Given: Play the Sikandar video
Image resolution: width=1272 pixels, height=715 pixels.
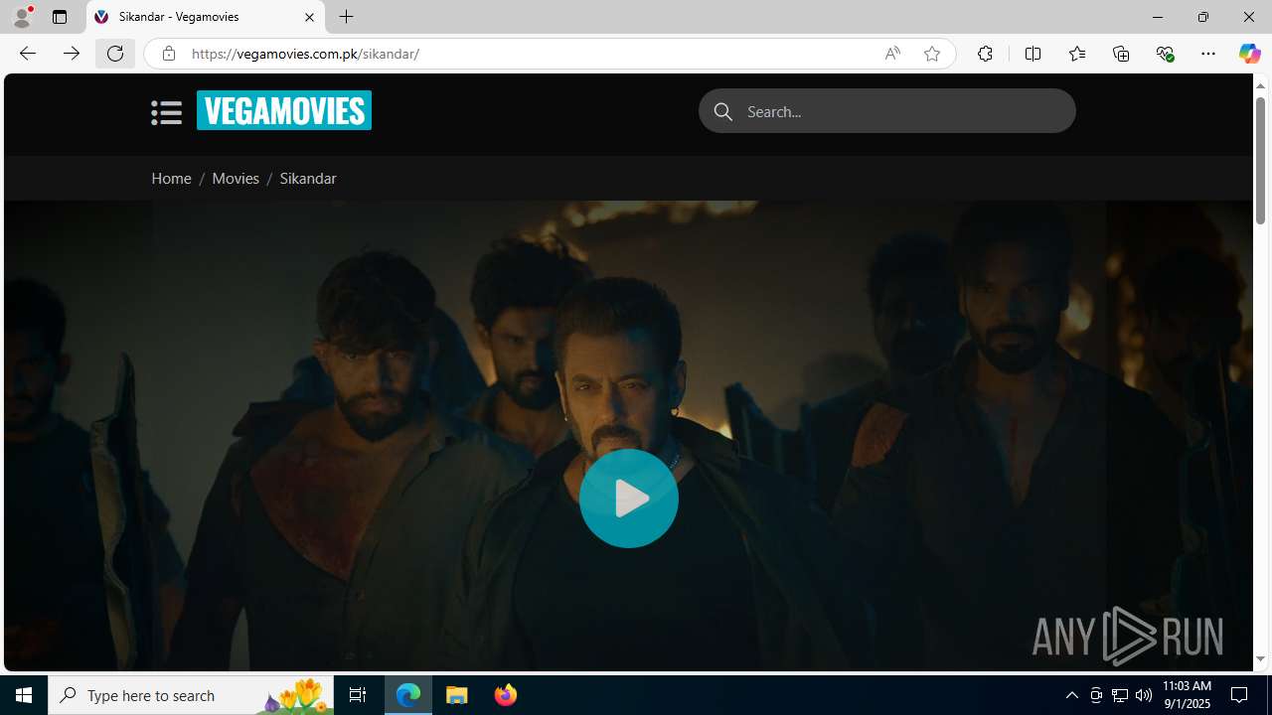Looking at the screenshot, I should pyautogui.click(x=629, y=499).
